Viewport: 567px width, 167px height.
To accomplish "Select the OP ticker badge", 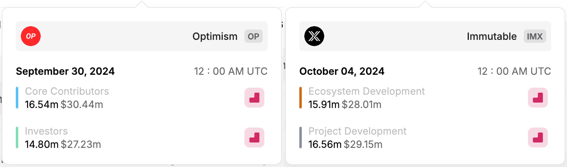I will pos(254,36).
